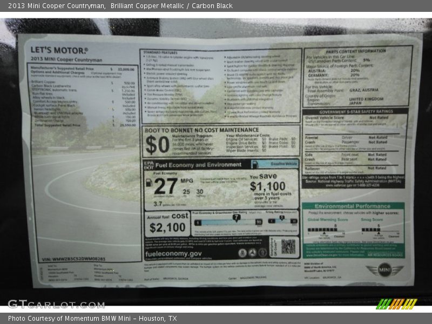Click the '3.7' gallons per 100 miles value
The width and height of the screenshot is (432, 324).
(x=158, y=204)
